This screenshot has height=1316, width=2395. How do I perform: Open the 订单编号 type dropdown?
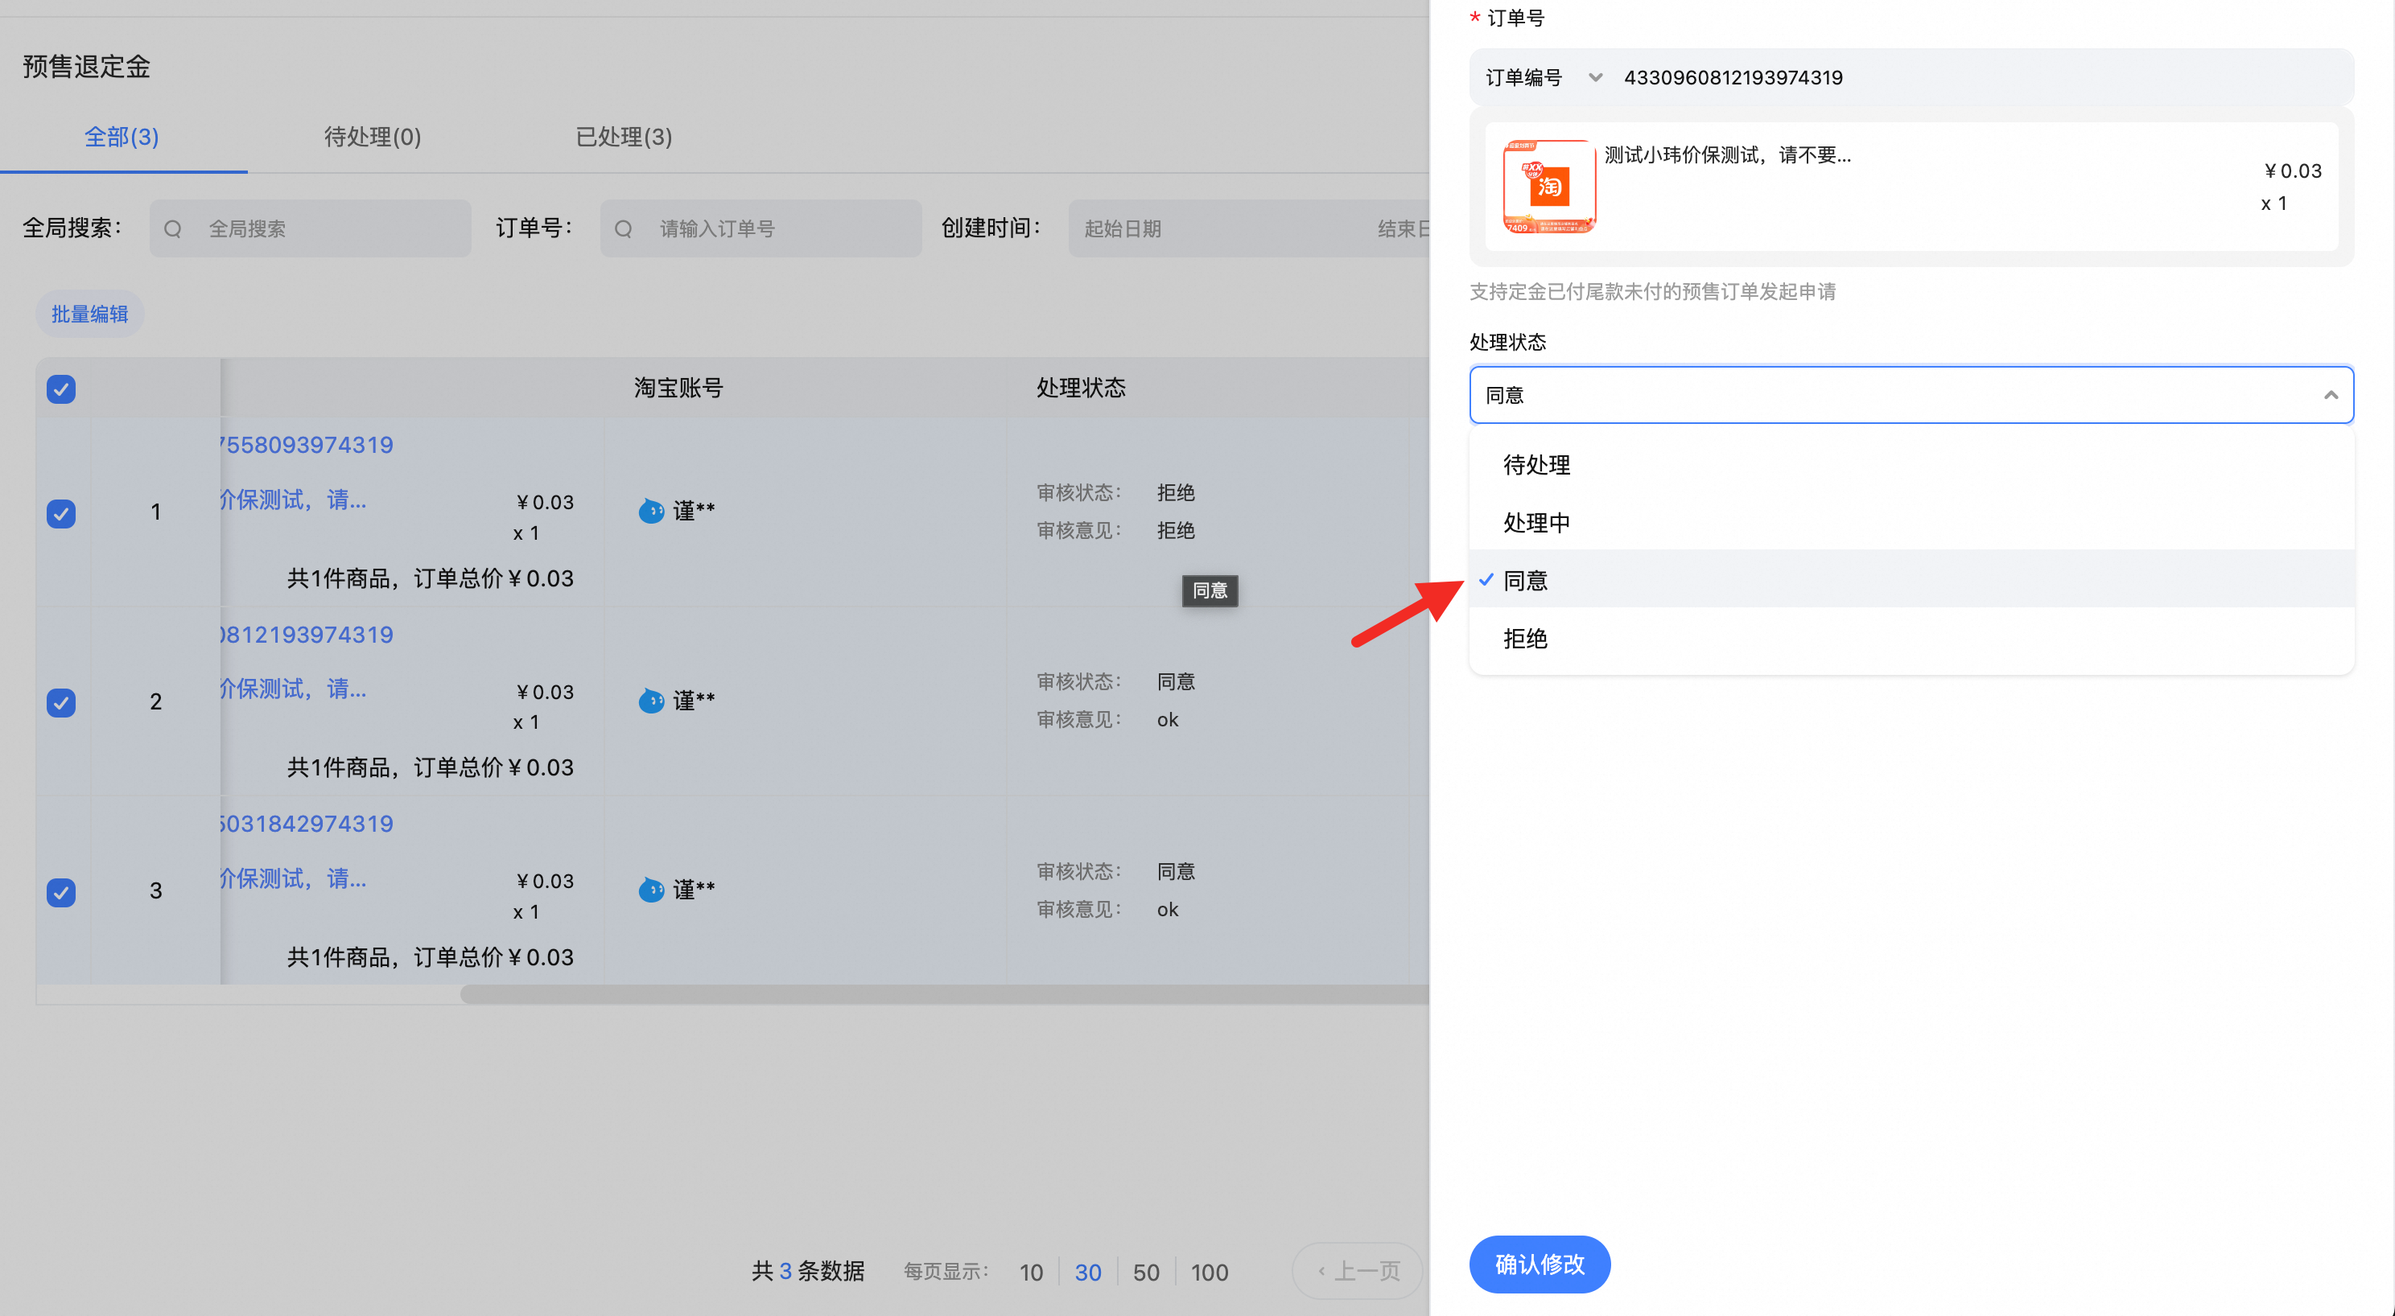(x=1544, y=78)
